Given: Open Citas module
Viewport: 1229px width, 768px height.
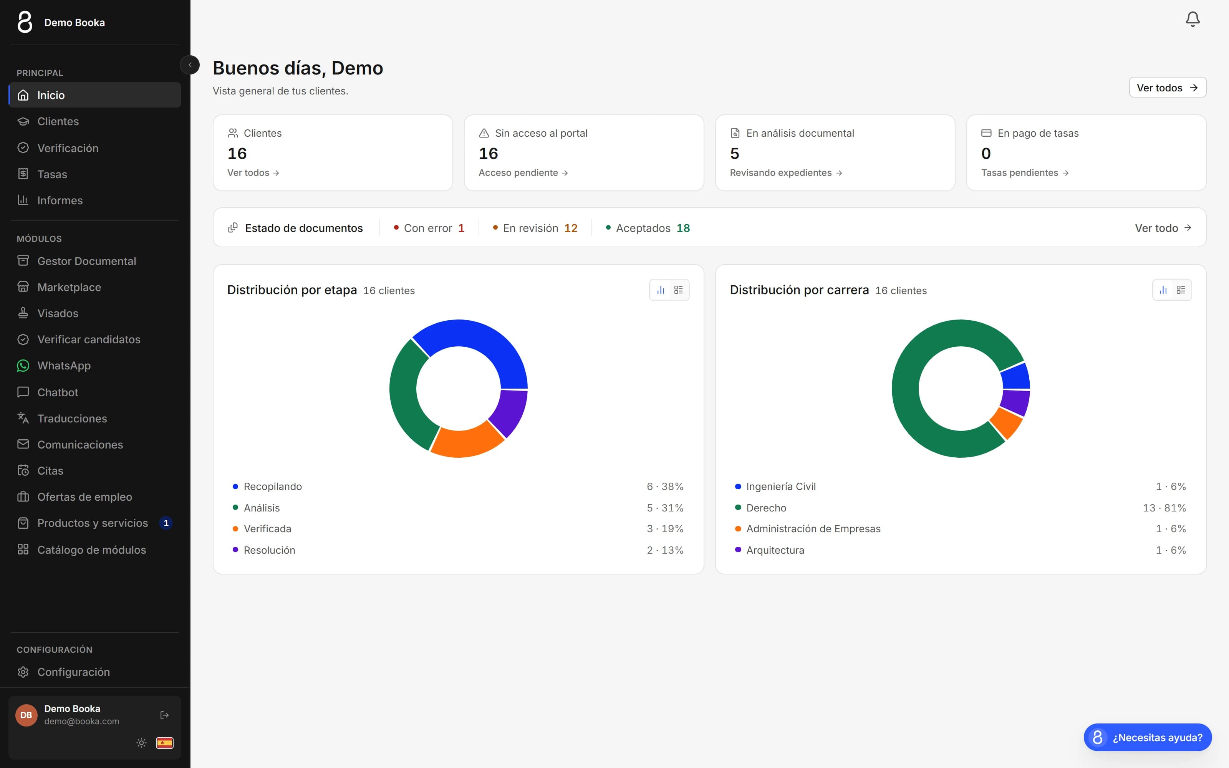Looking at the screenshot, I should click(95, 471).
